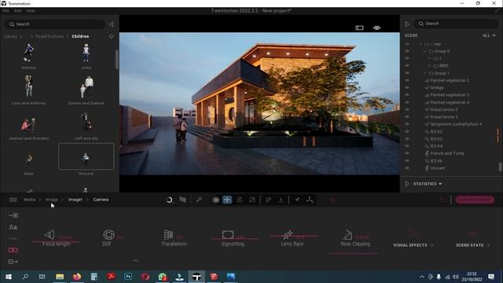Image resolution: width=503 pixels, height=283 pixels.
Task: Open the hamburger dock menu button
Action: (x=13, y=200)
